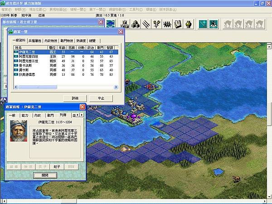This screenshot has width=272, height=204.
Task: Sort by the 年齡 column header
Action: (62, 48)
